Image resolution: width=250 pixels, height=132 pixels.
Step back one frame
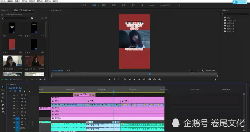pyautogui.click(x=129, y=79)
